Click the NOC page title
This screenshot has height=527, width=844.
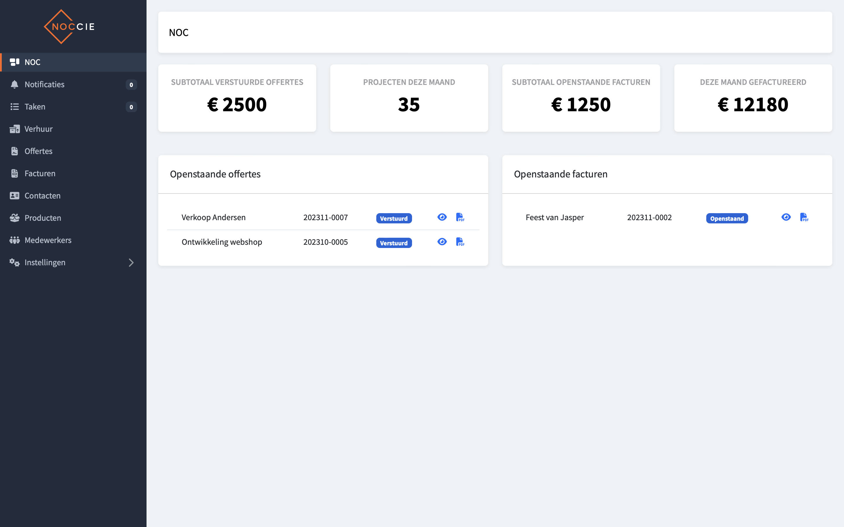pos(178,32)
